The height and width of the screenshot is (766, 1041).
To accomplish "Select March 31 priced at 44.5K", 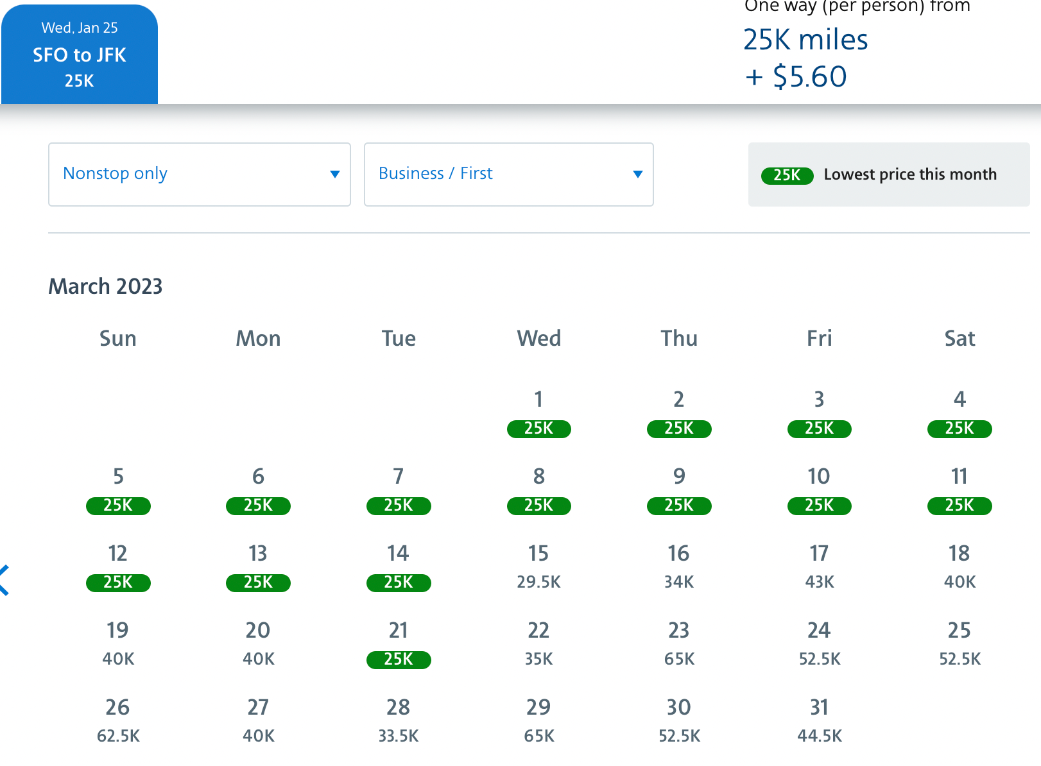I will 819,722.
